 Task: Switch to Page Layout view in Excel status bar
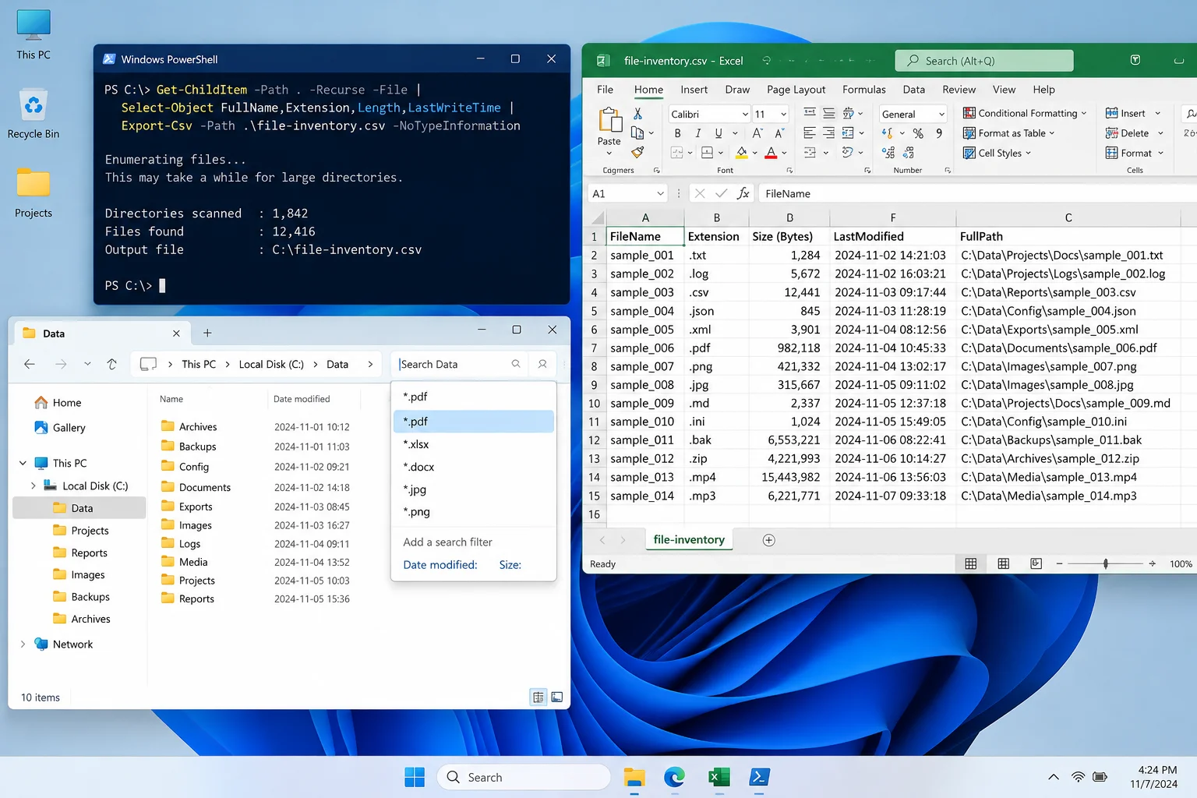click(x=1004, y=563)
